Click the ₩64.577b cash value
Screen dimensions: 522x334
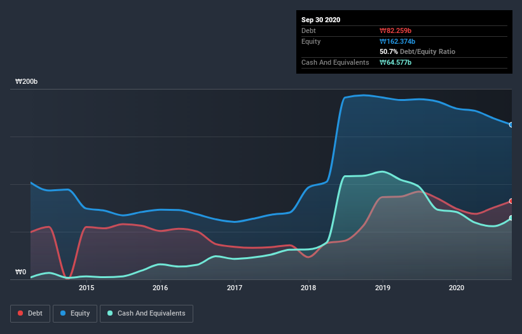tap(395, 62)
